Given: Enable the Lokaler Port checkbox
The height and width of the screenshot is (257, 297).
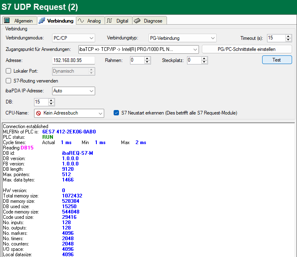Looking at the screenshot, I should (x=8, y=71).
